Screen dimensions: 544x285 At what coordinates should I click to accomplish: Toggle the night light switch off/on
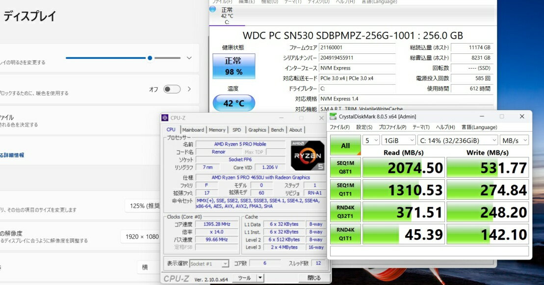tap(172, 89)
